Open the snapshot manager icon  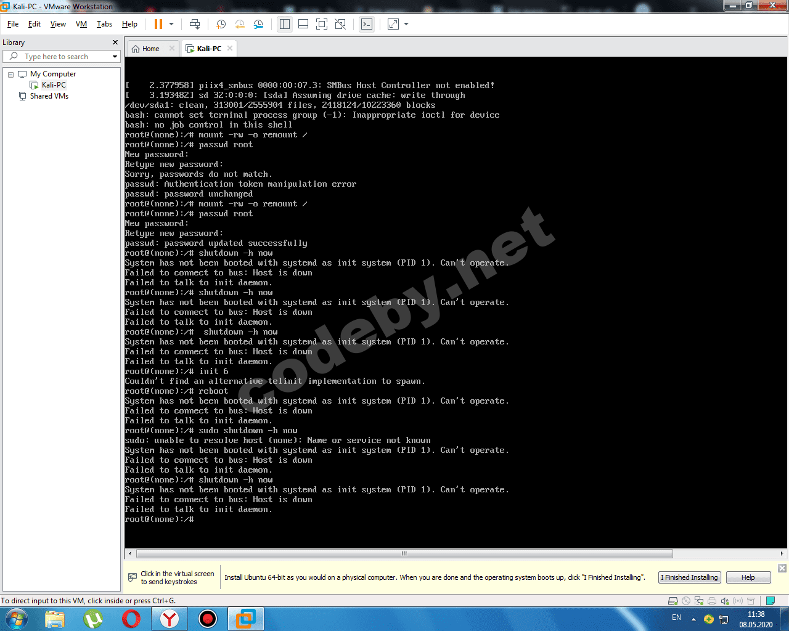click(258, 24)
